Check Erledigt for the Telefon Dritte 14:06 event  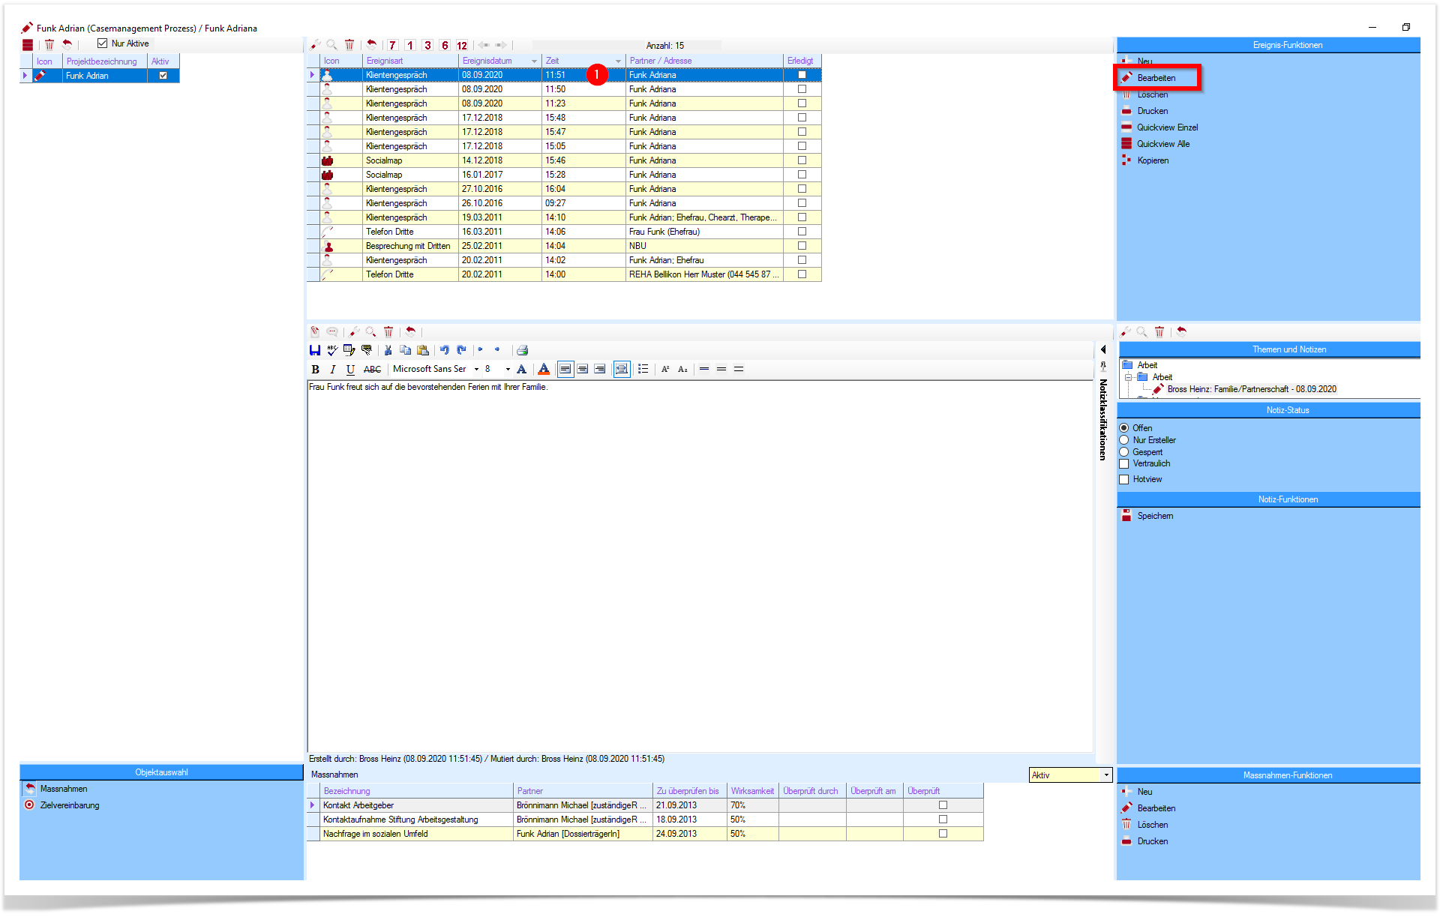[802, 232]
